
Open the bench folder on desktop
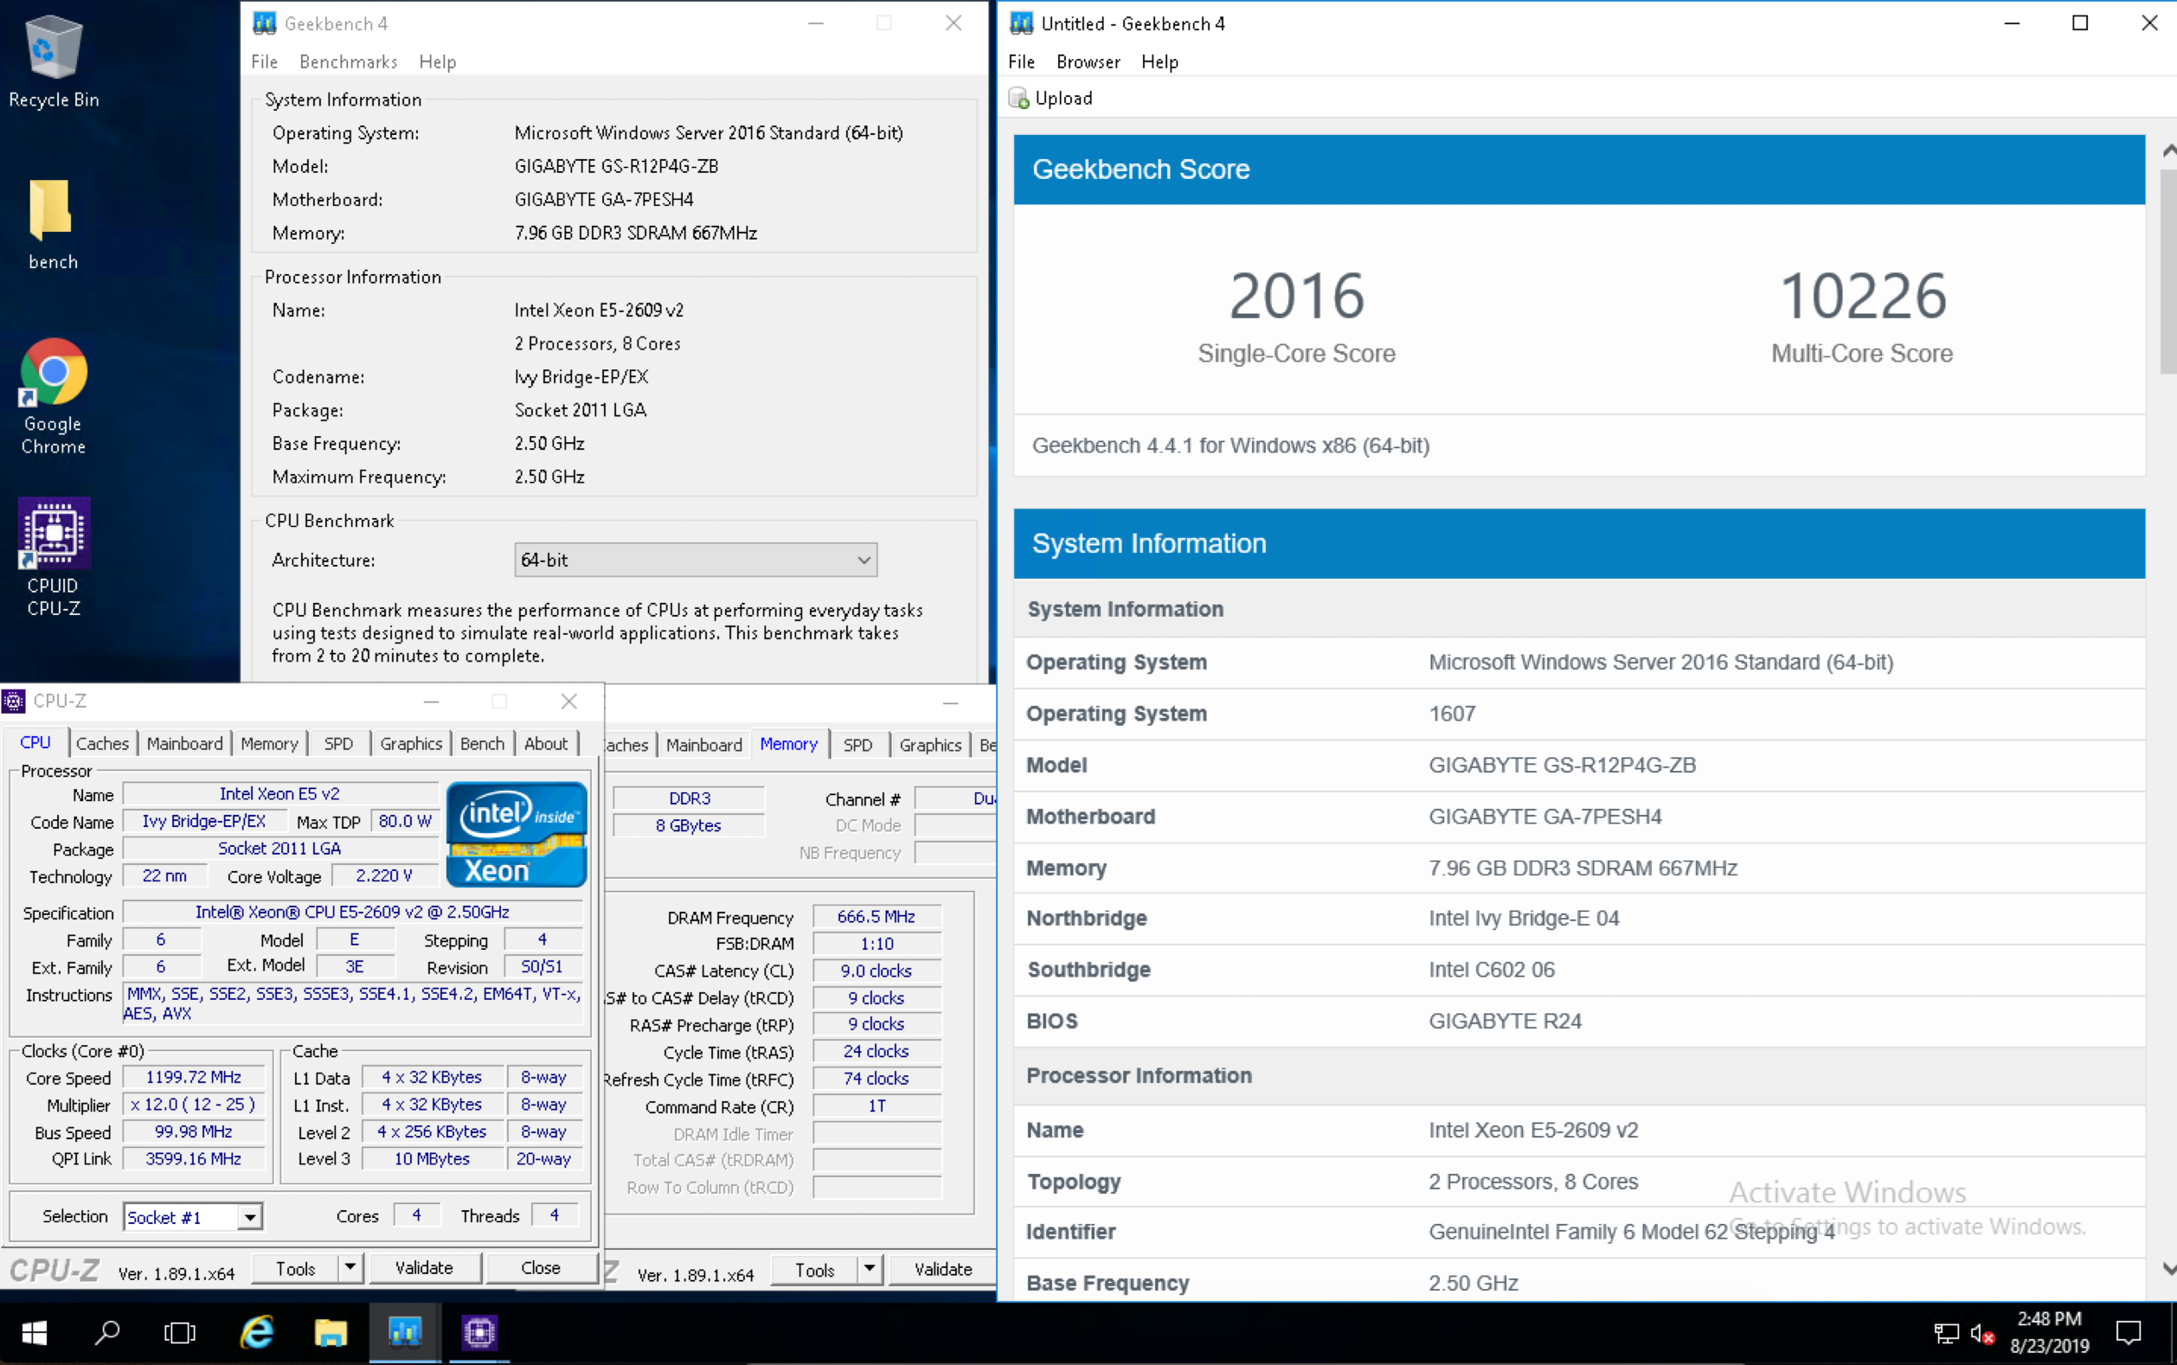53,224
